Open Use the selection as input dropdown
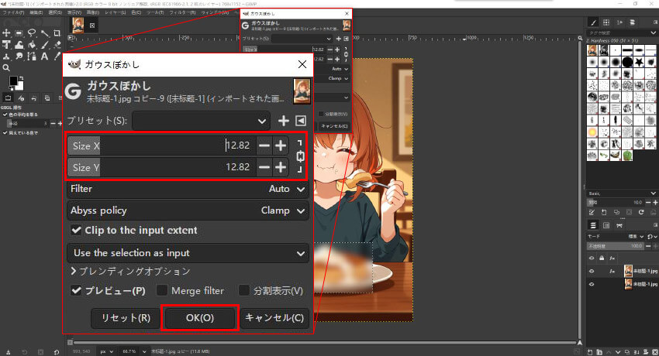The image size is (659, 356). click(x=188, y=253)
